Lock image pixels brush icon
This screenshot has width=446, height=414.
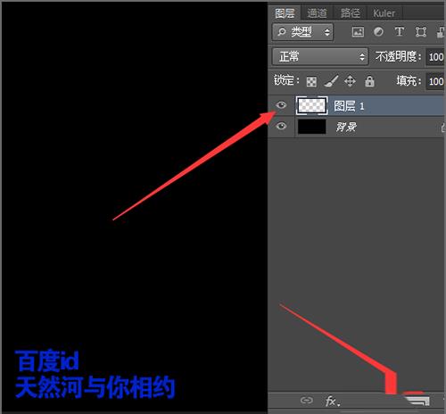pyautogui.click(x=331, y=81)
